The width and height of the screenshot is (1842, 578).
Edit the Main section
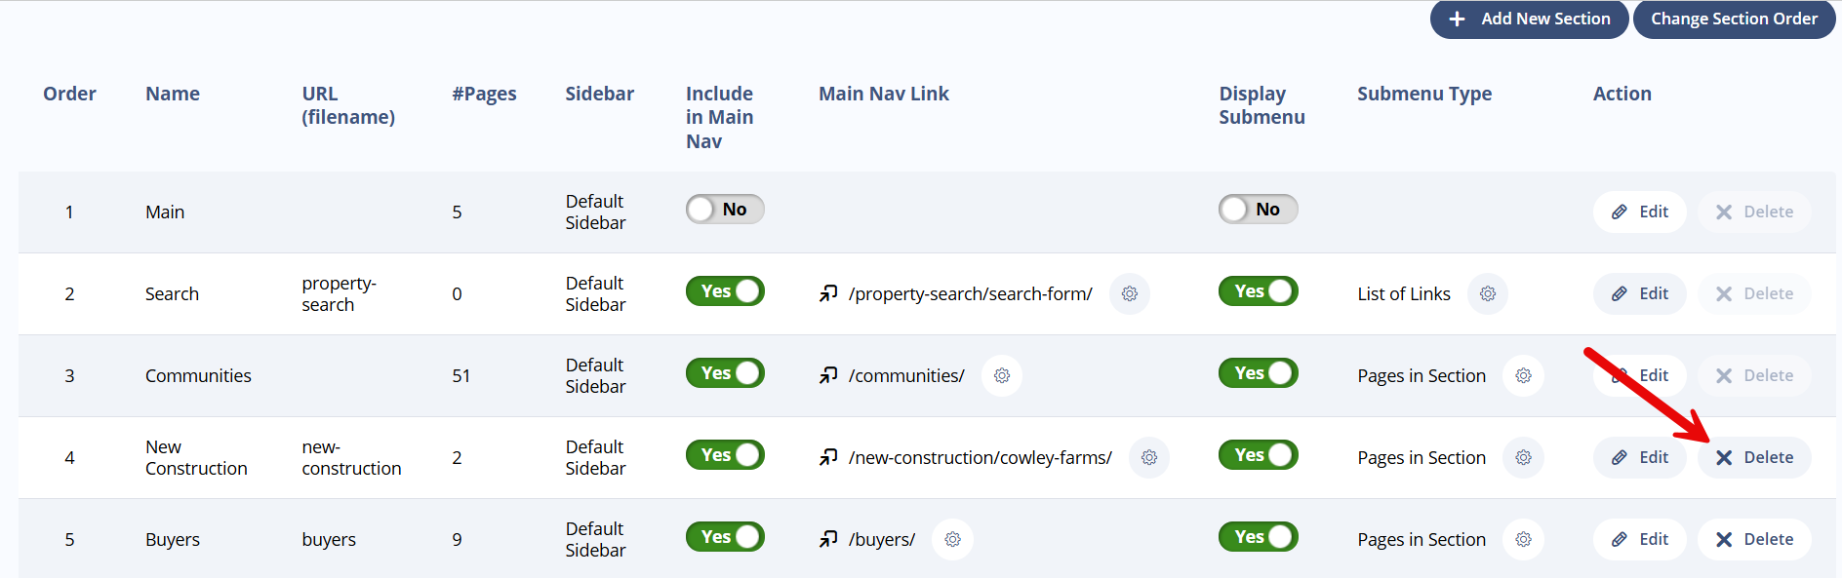click(1640, 212)
